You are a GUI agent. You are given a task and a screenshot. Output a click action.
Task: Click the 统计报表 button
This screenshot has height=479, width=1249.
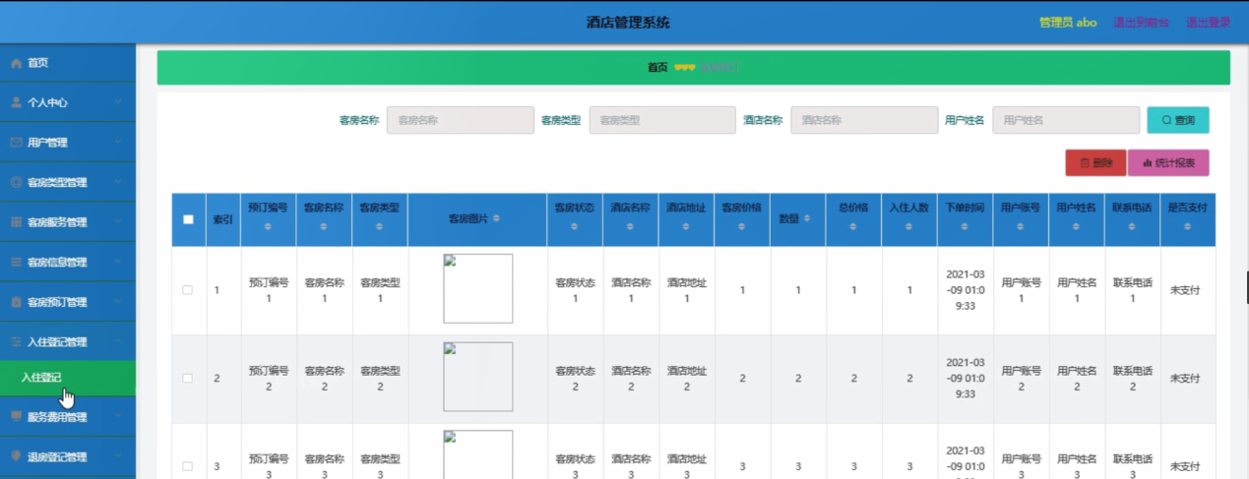1168,163
